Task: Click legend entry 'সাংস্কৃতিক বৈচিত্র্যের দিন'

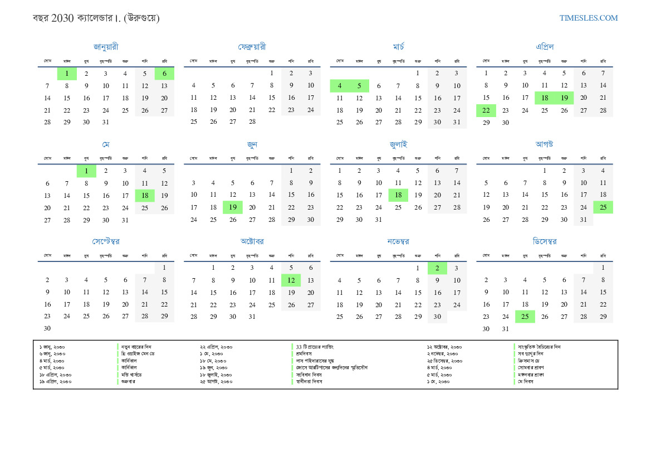Action: tap(539, 347)
